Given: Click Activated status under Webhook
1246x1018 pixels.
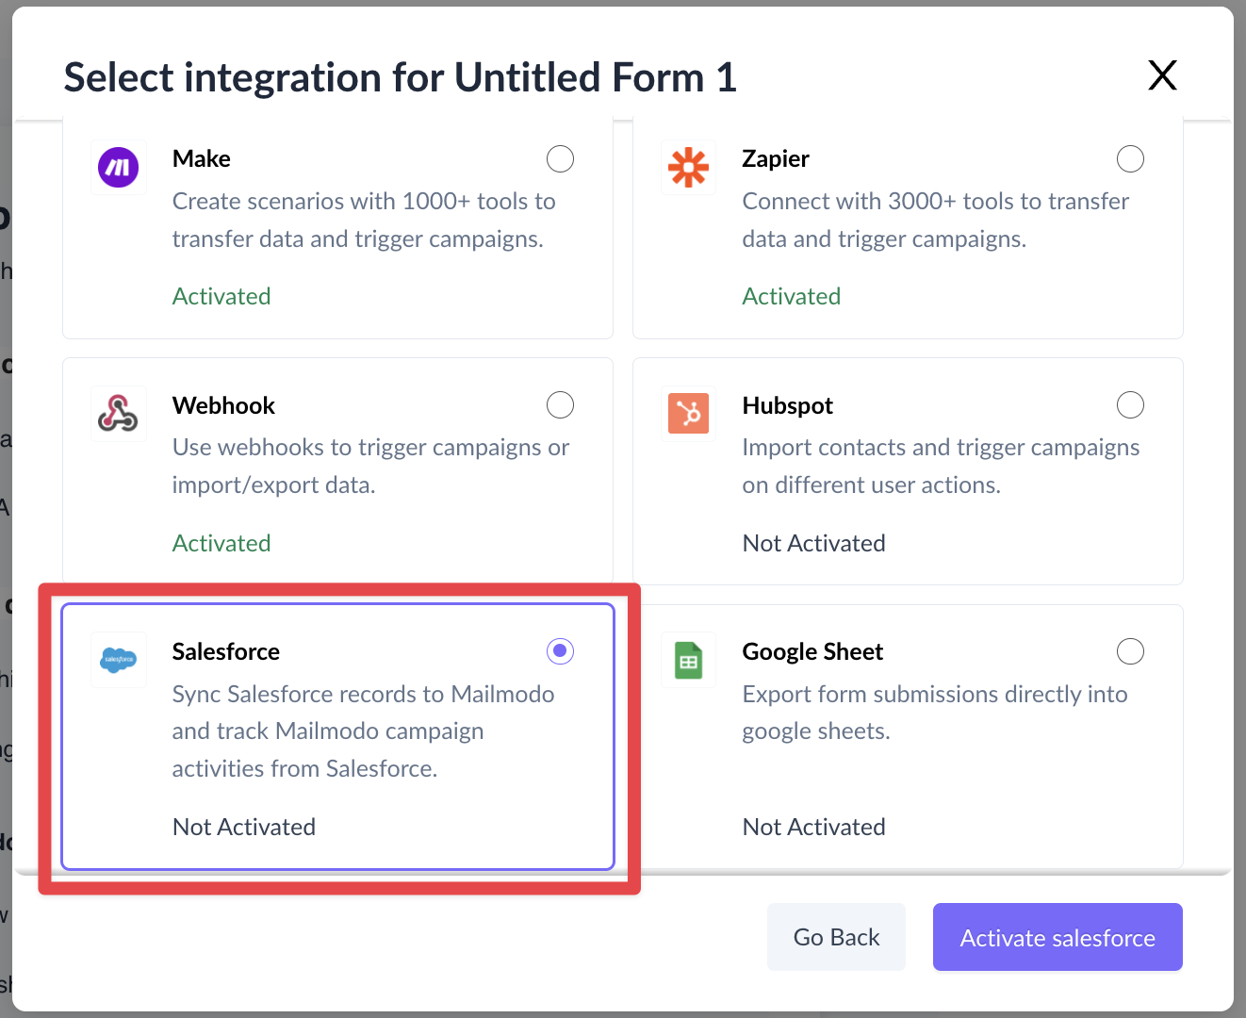Looking at the screenshot, I should point(221,543).
